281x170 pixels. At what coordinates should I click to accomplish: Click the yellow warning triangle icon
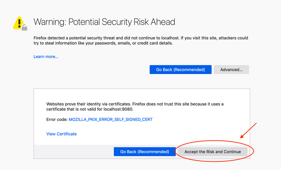(x=18, y=23)
